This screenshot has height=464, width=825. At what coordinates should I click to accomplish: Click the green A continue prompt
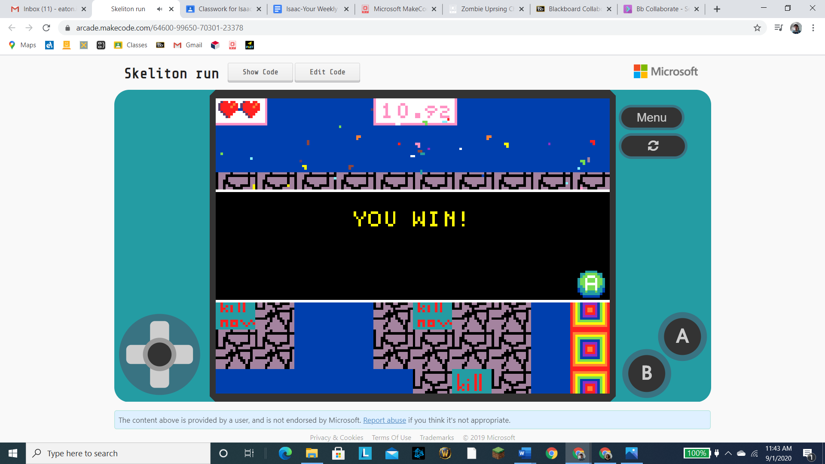(591, 284)
